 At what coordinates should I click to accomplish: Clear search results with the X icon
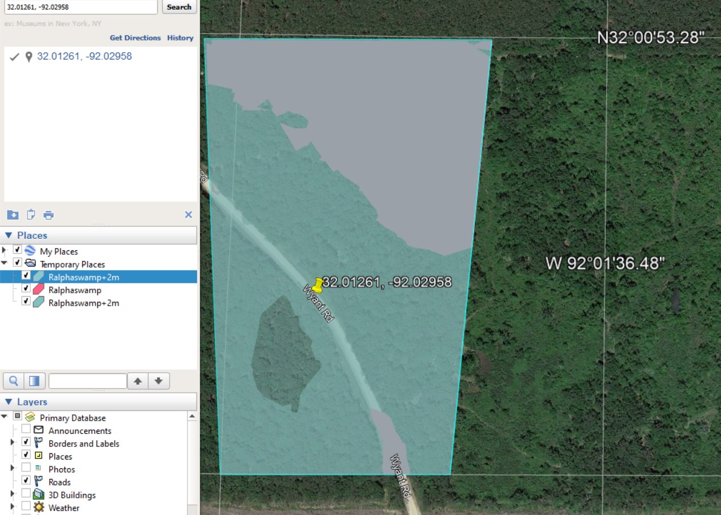[x=189, y=215]
